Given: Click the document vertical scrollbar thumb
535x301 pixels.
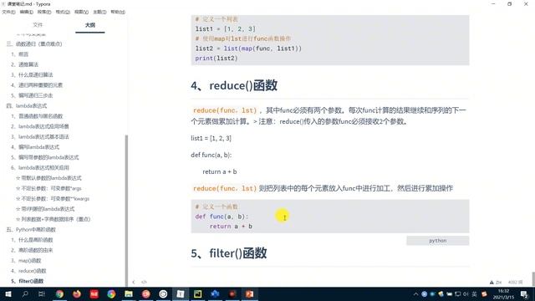Looking at the screenshot, I should pos(533,278).
